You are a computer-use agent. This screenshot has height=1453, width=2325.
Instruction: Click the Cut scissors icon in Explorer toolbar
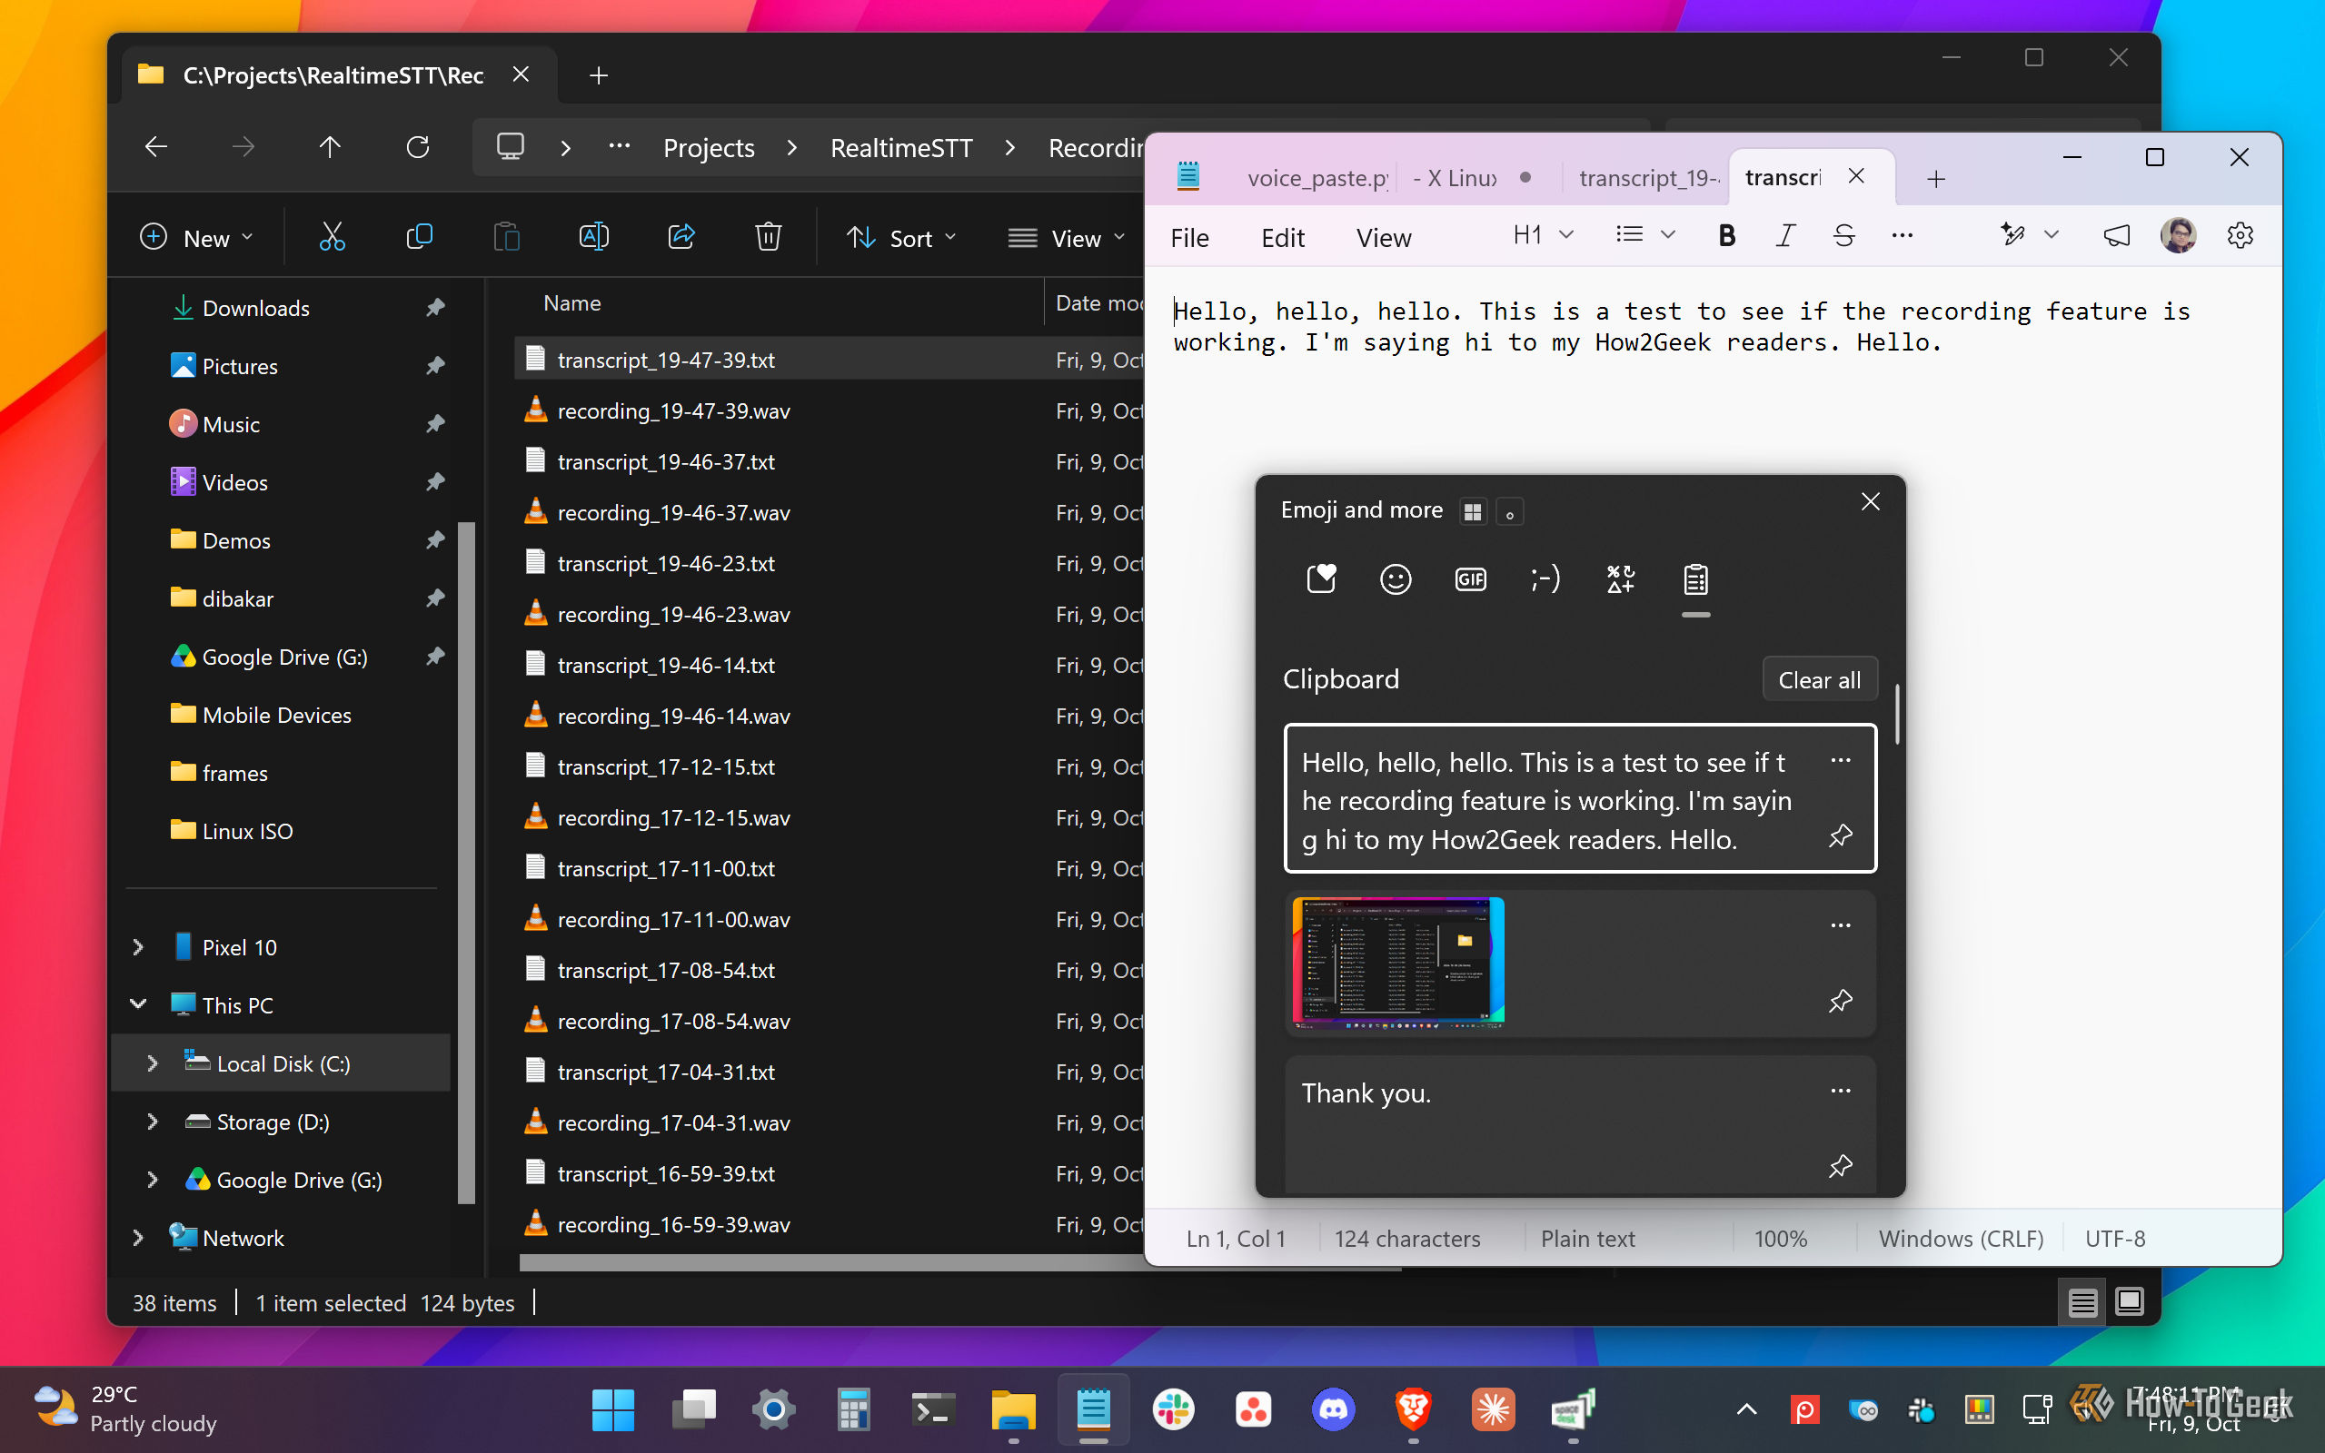(332, 236)
